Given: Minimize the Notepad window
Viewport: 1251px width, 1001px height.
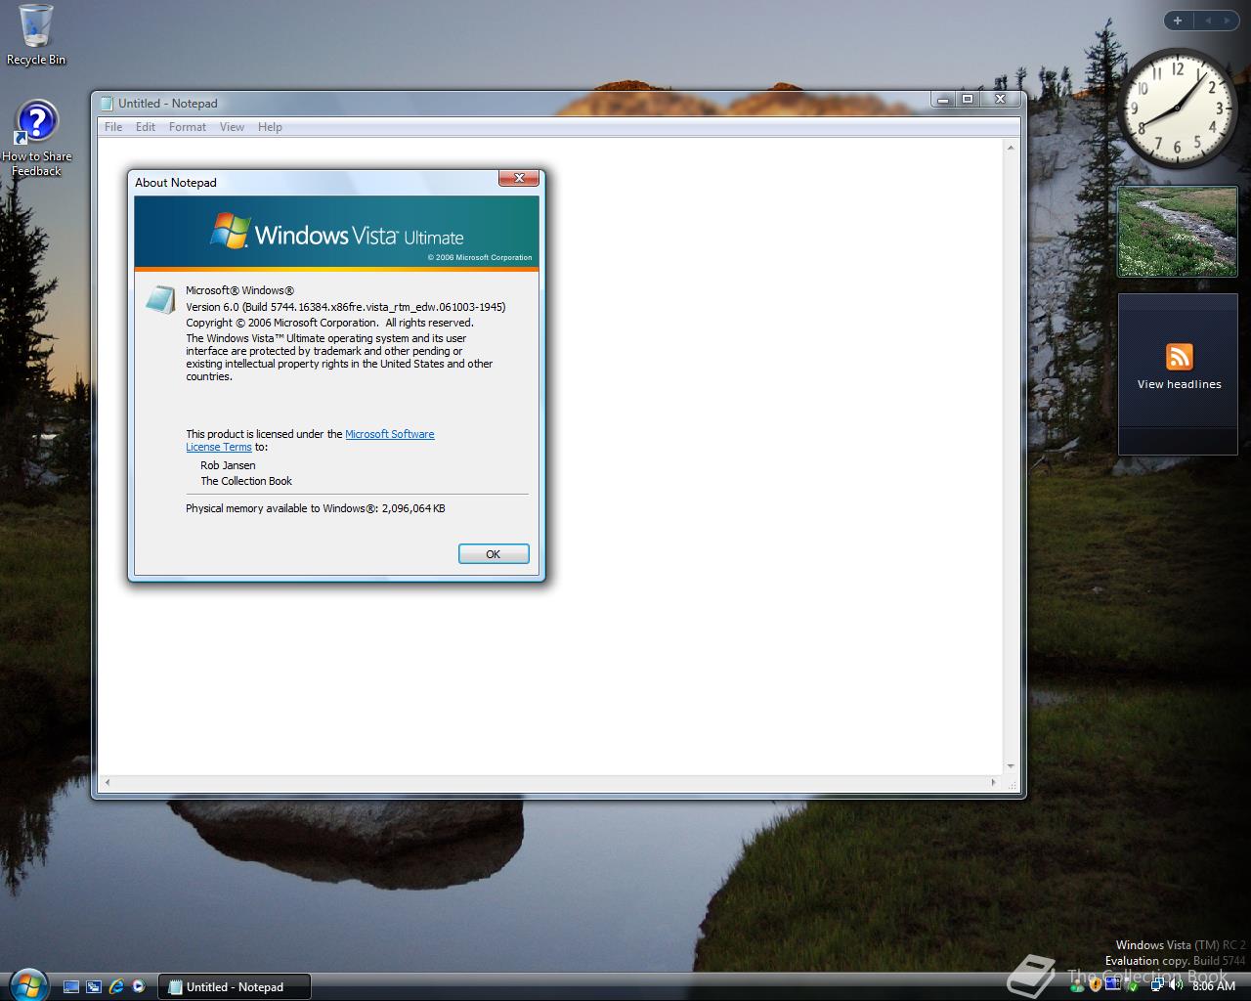Looking at the screenshot, I should tap(943, 100).
